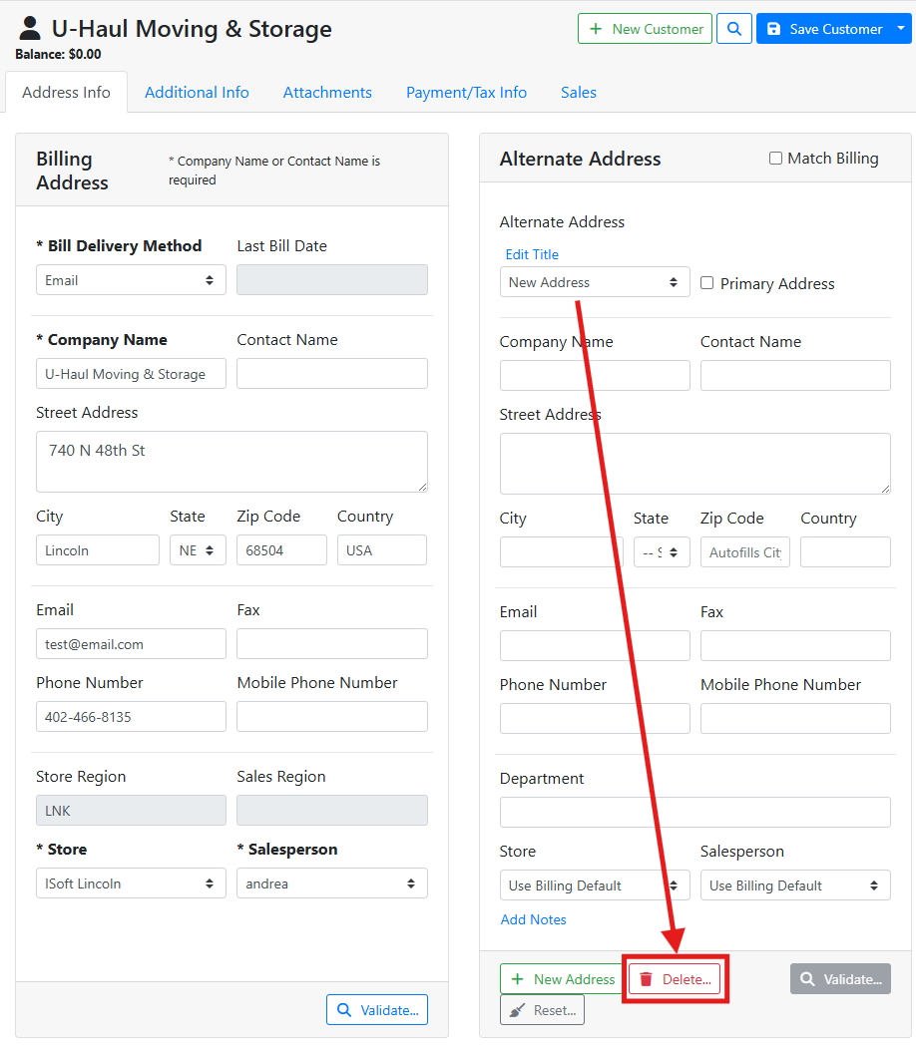Select the New Address dropdown

click(594, 282)
